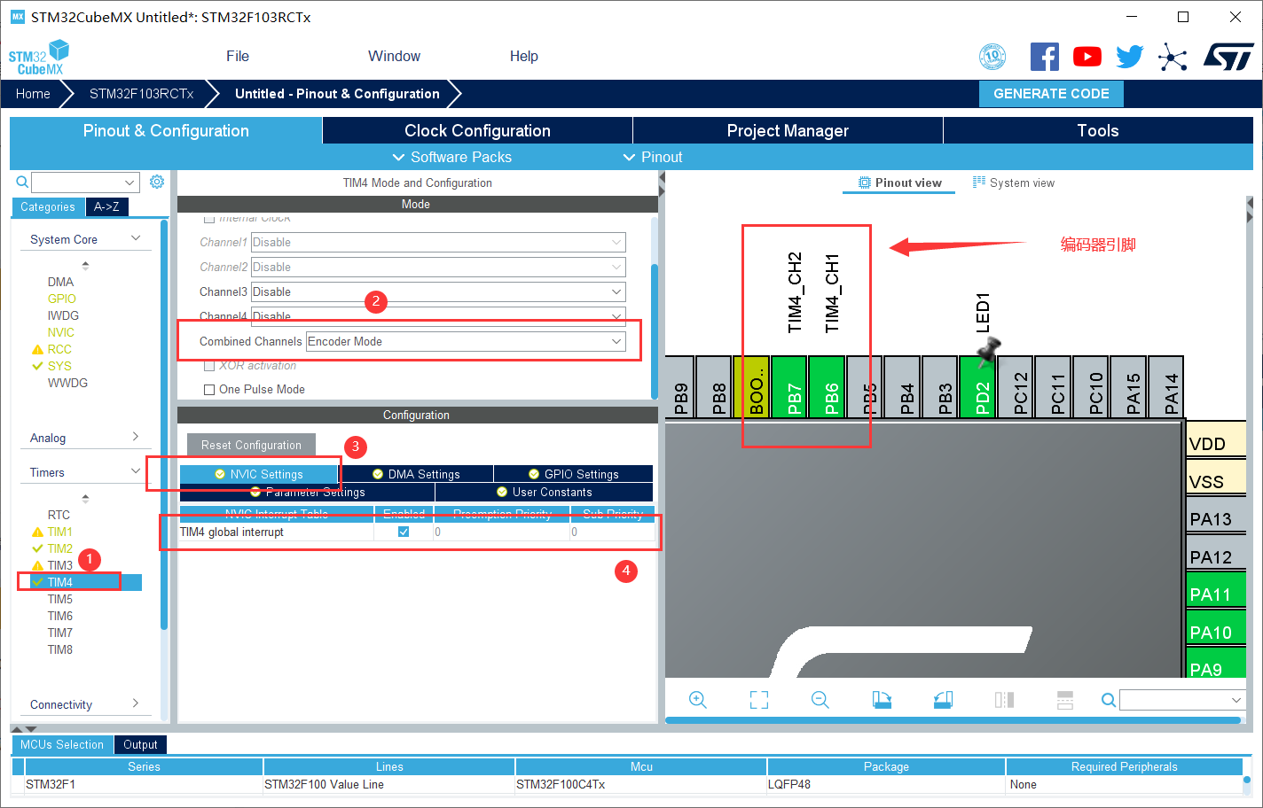Open the Facebook page icon
Viewport: 1263px width, 808px height.
point(1045,57)
